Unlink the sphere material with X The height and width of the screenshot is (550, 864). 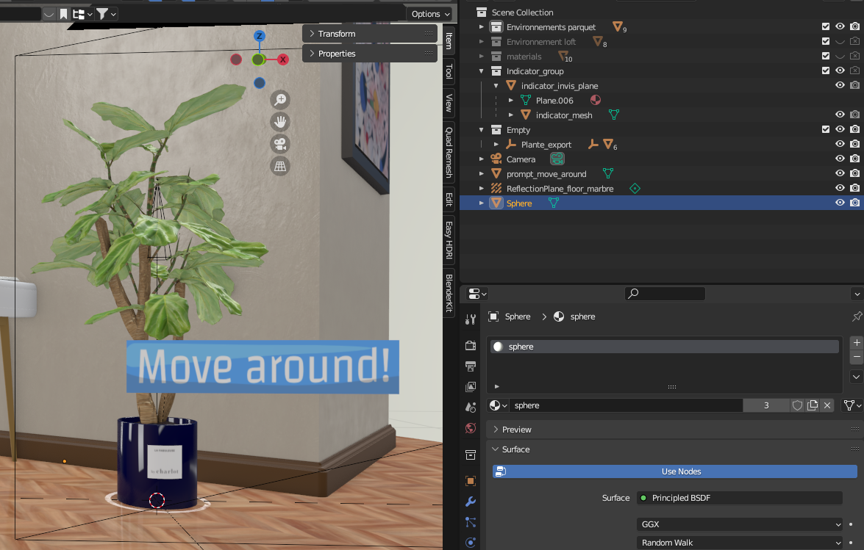pyautogui.click(x=827, y=405)
